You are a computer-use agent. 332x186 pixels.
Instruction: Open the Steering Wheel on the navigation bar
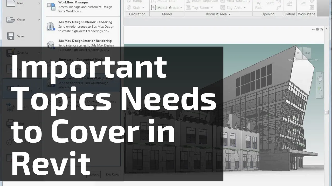[320, 79]
